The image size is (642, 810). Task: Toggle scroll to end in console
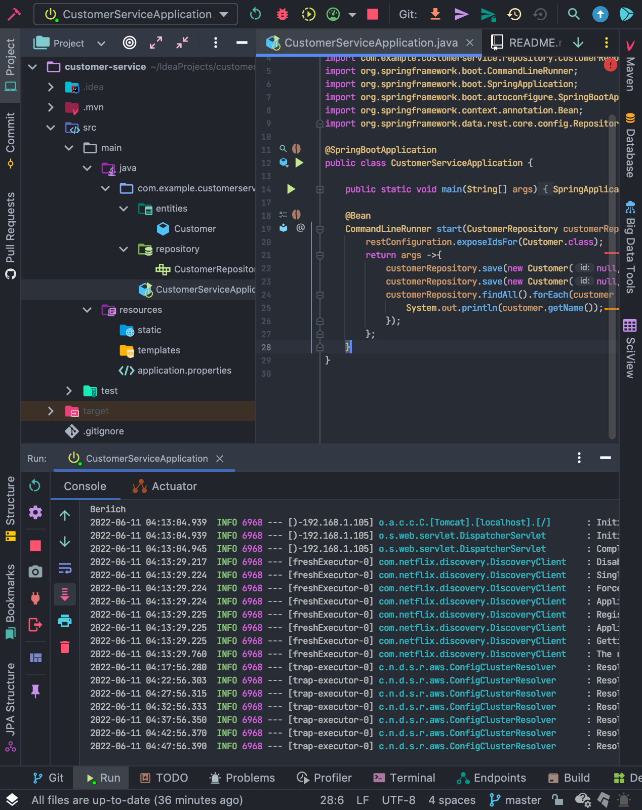tap(65, 594)
